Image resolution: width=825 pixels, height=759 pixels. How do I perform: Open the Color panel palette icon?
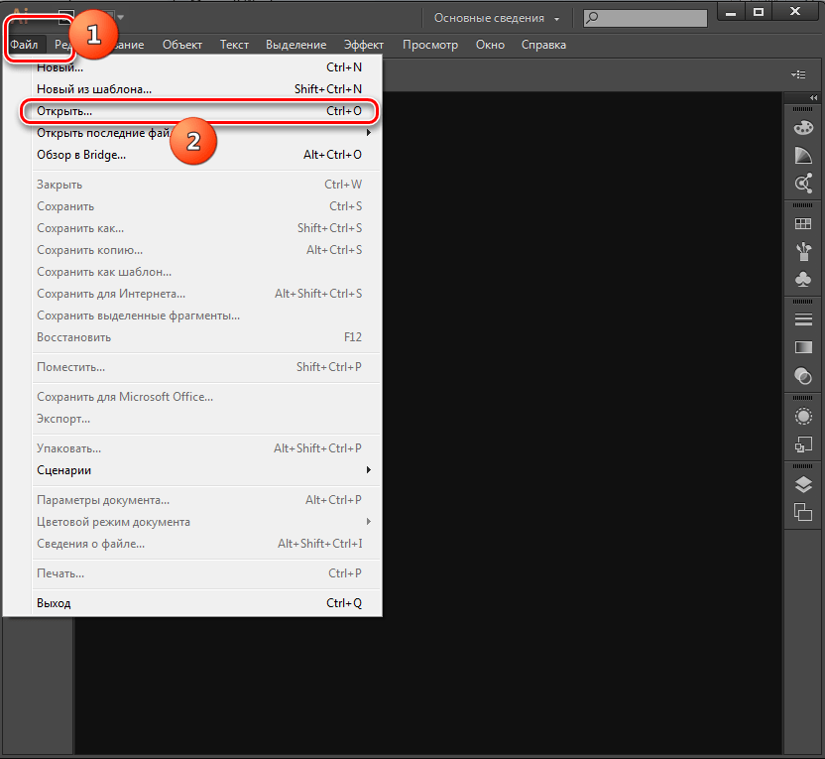803,128
